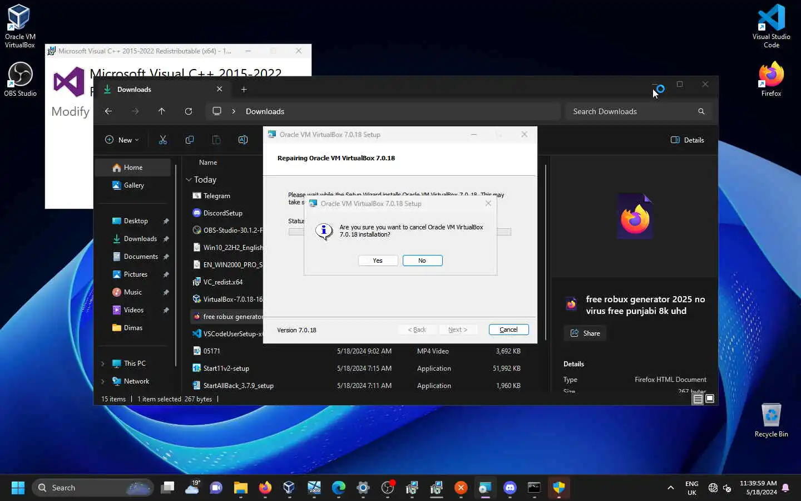801x501 pixels.
Task: Click the magnifier icon in Search Downloads box
Action: click(701, 111)
